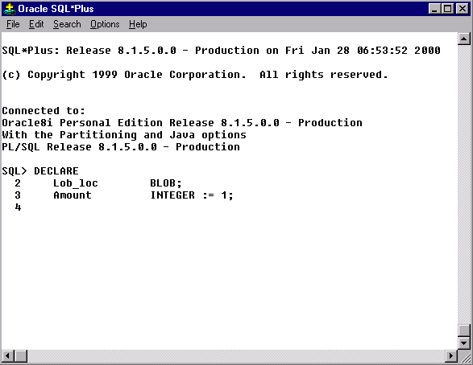Click the vertical scrollbar down arrow
Viewport: 473px width, 365px height.
(464, 342)
